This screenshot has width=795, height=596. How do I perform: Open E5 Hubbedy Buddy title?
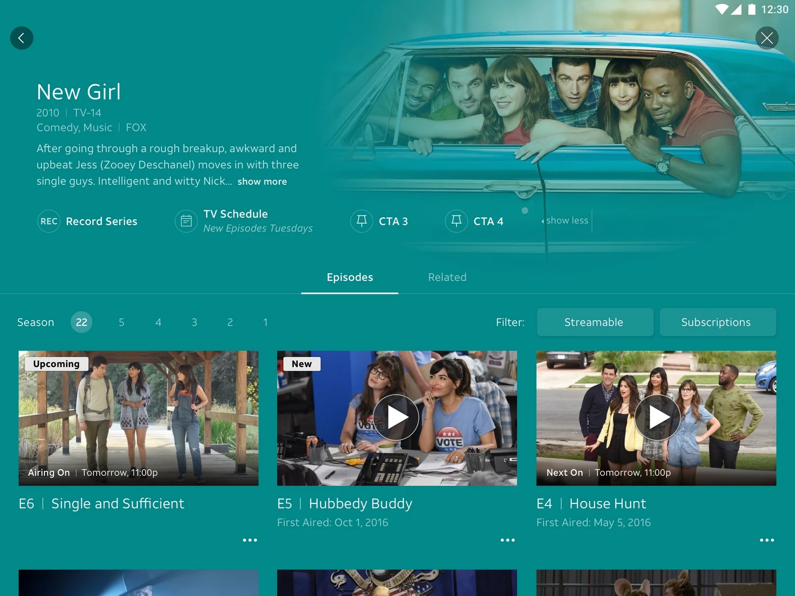click(344, 503)
